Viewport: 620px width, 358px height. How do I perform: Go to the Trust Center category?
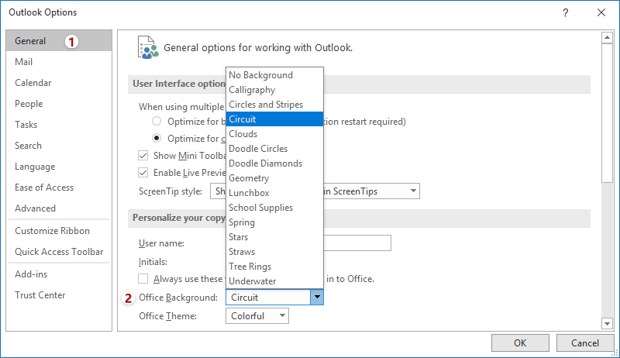[40, 295]
